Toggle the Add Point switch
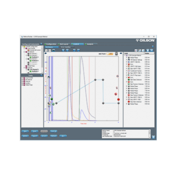 (110, 54)
